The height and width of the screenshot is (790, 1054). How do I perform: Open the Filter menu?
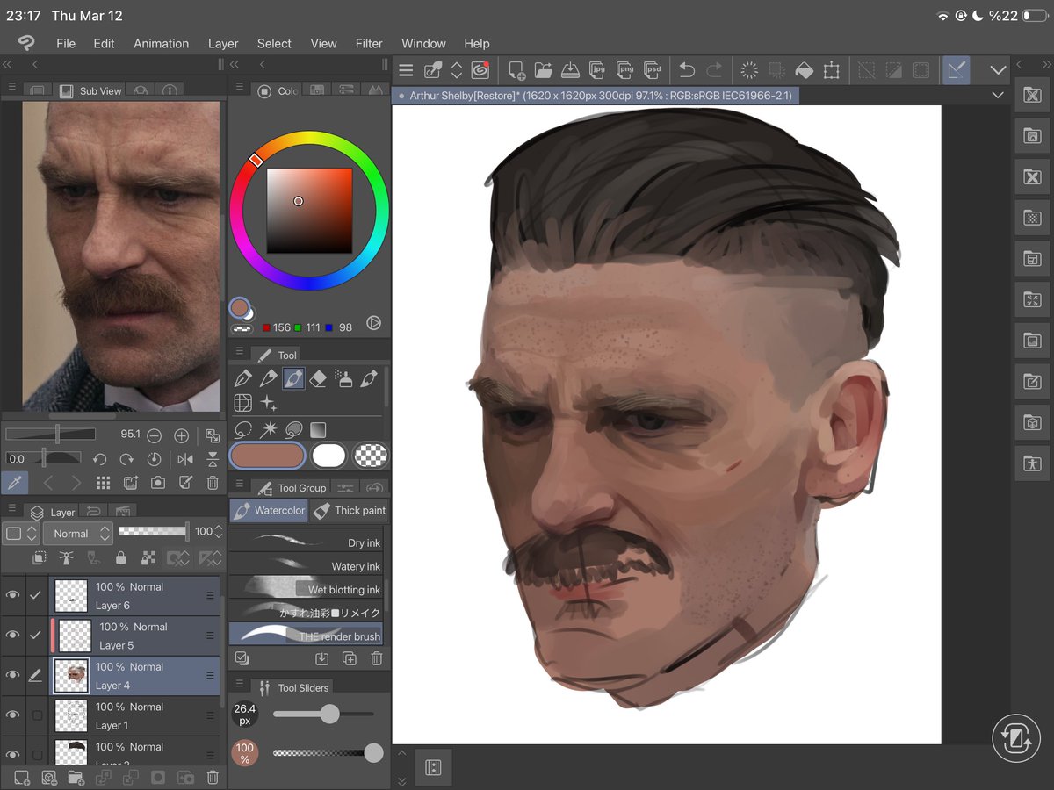point(369,43)
